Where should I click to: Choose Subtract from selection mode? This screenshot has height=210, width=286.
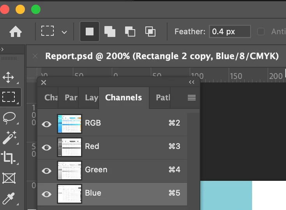point(130,31)
